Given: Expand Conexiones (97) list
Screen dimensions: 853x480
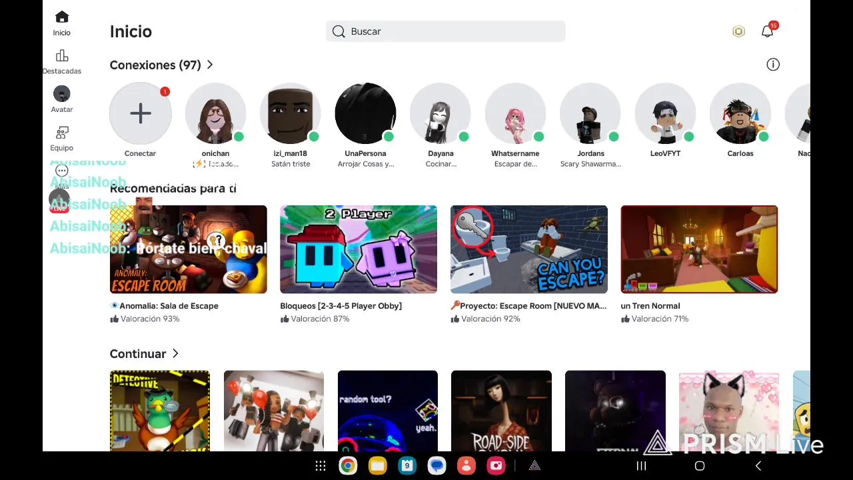Looking at the screenshot, I should click(161, 65).
